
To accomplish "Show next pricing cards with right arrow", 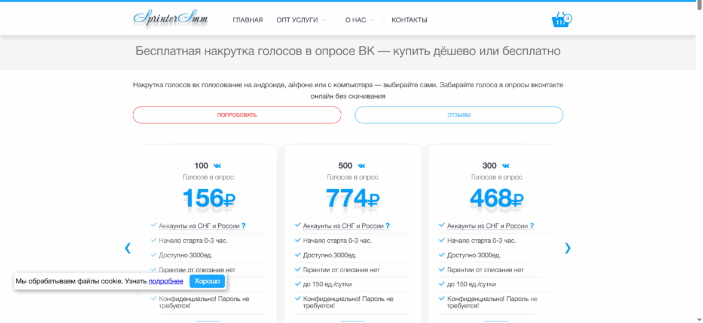I will (x=568, y=248).
